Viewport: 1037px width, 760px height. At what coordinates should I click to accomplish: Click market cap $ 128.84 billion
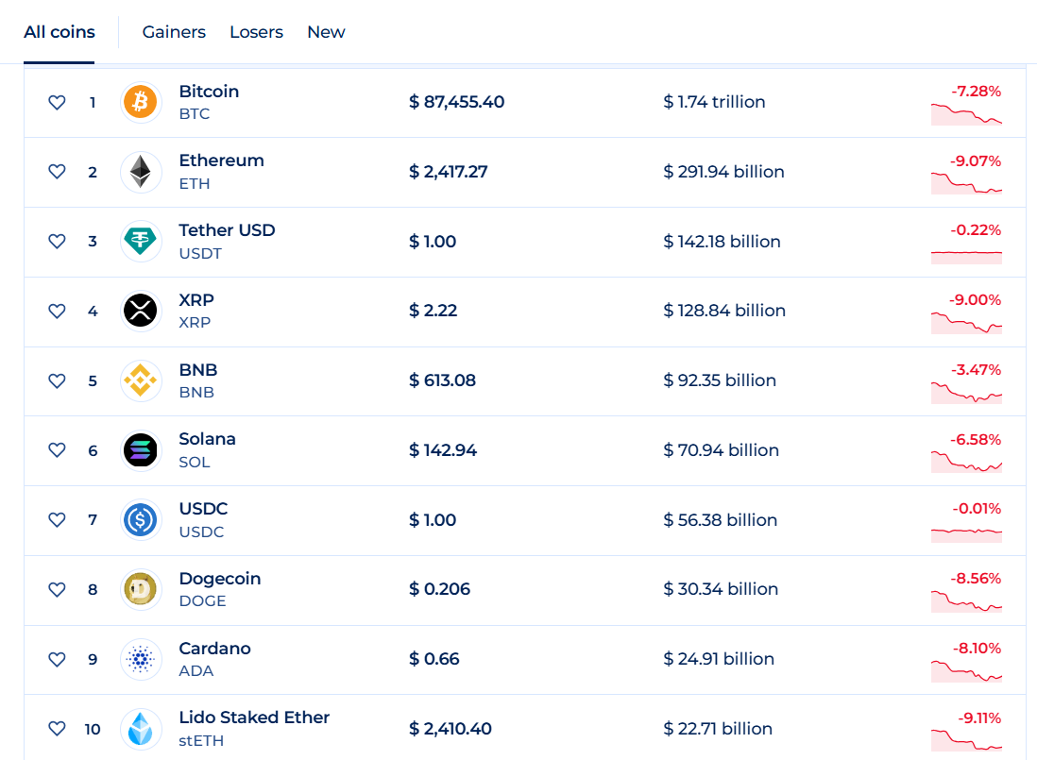click(724, 311)
